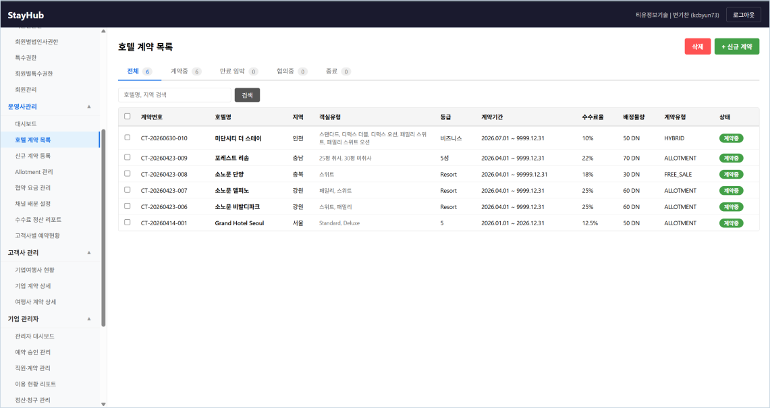This screenshot has height=408, width=770.
Task: Check the row for CT-20260630-010
Action: 127,138
